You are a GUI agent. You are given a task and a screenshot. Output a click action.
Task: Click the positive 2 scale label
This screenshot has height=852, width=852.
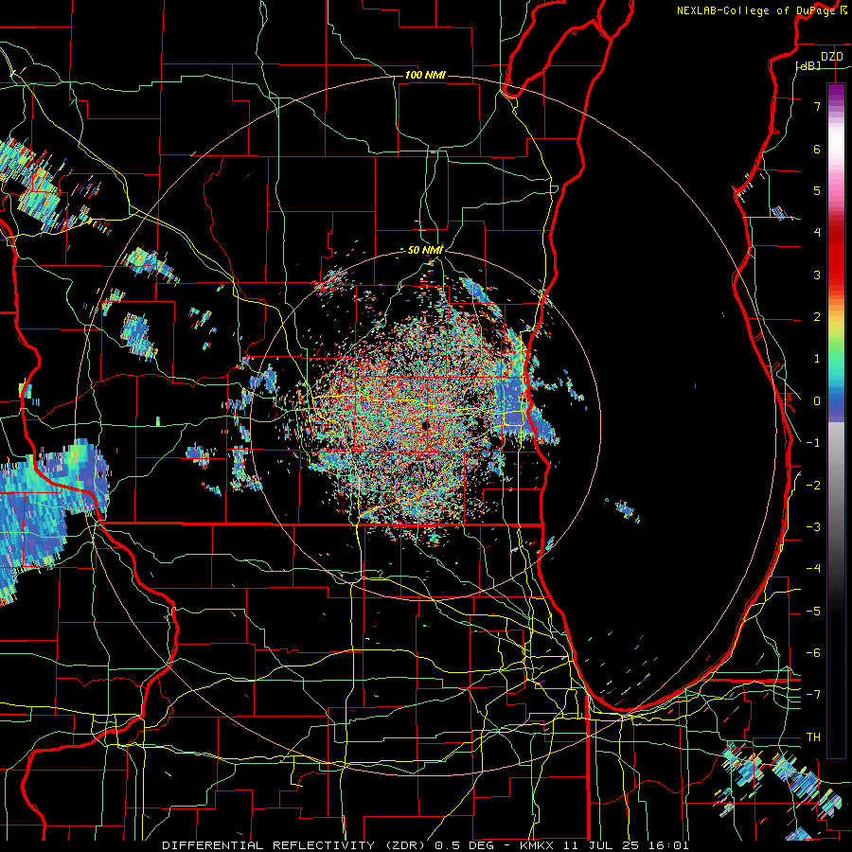coord(817,317)
